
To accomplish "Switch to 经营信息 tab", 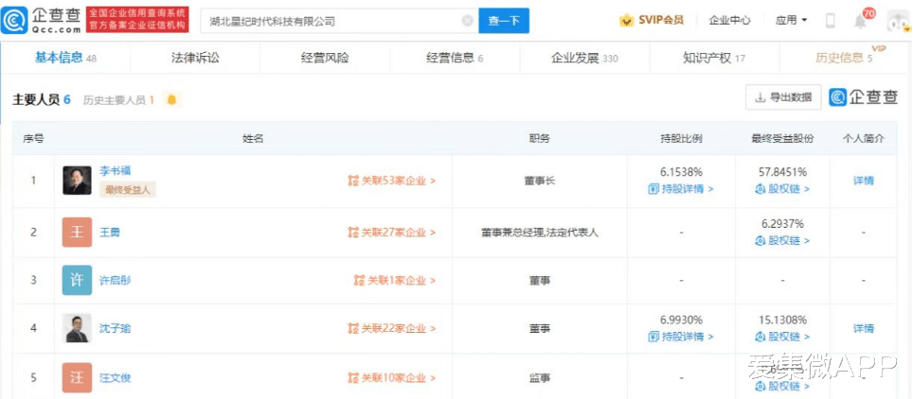I will [x=455, y=58].
